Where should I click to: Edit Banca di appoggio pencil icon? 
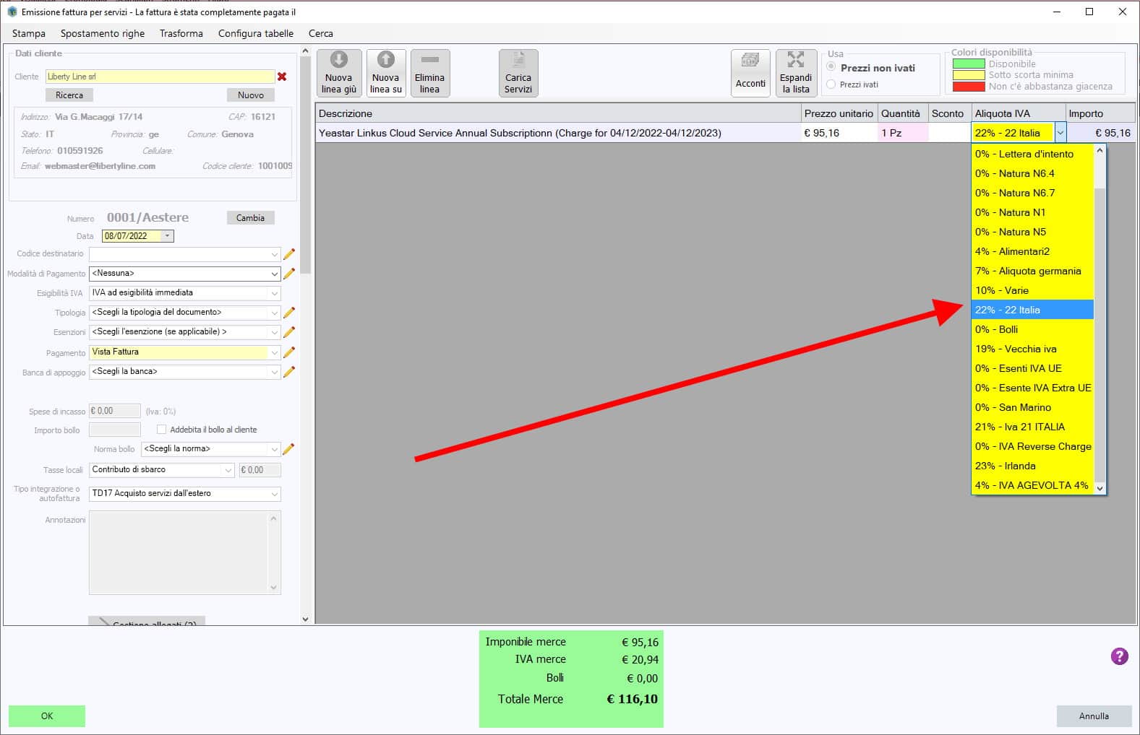click(288, 372)
